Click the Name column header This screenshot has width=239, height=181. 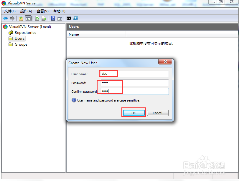click(x=96, y=34)
